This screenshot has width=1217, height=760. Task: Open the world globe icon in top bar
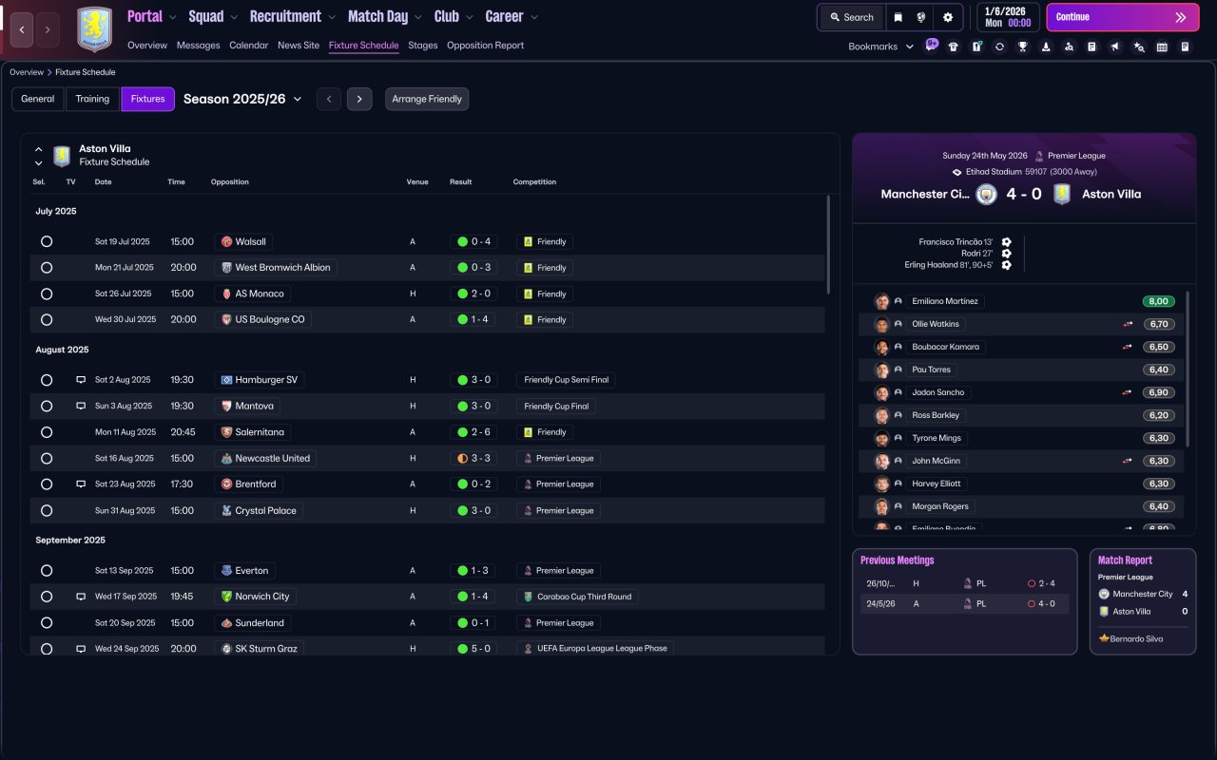(x=921, y=17)
